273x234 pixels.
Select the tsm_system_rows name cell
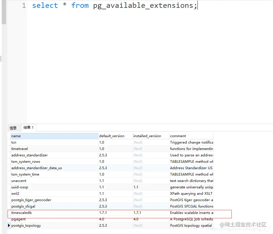point(54,162)
